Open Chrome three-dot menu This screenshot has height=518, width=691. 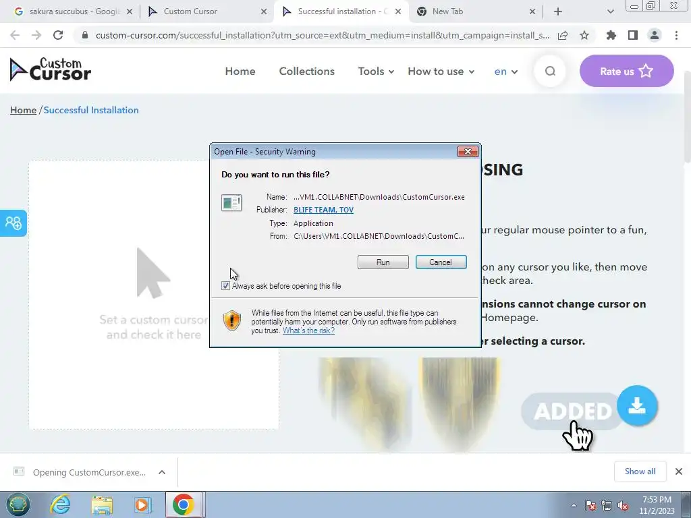click(676, 35)
